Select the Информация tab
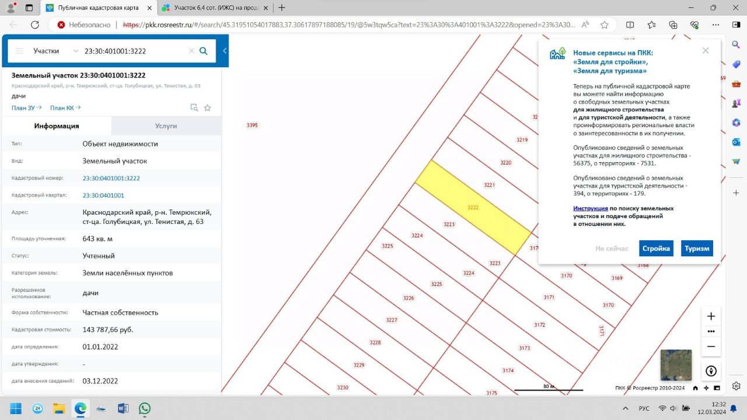Screen dimensions: 747x420 (56, 126)
